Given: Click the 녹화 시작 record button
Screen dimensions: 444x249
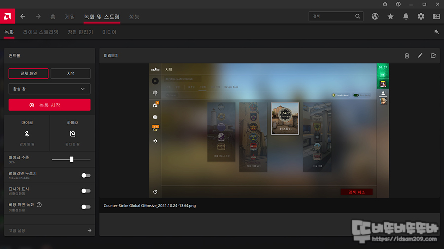Looking at the screenshot, I should tap(49, 105).
